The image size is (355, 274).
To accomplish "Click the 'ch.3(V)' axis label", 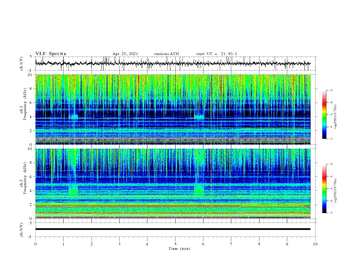I will tap(22, 230).
